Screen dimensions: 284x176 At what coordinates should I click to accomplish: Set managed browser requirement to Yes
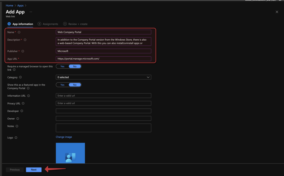tap(62, 66)
